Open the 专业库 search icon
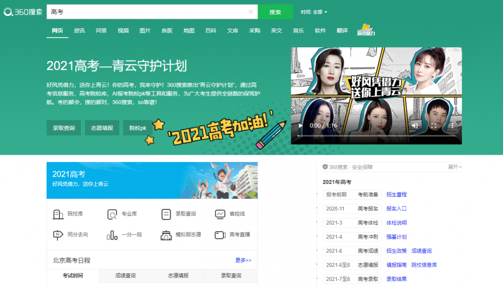The width and height of the screenshot is (503, 288). pyautogui.click(x=112, y=214)
